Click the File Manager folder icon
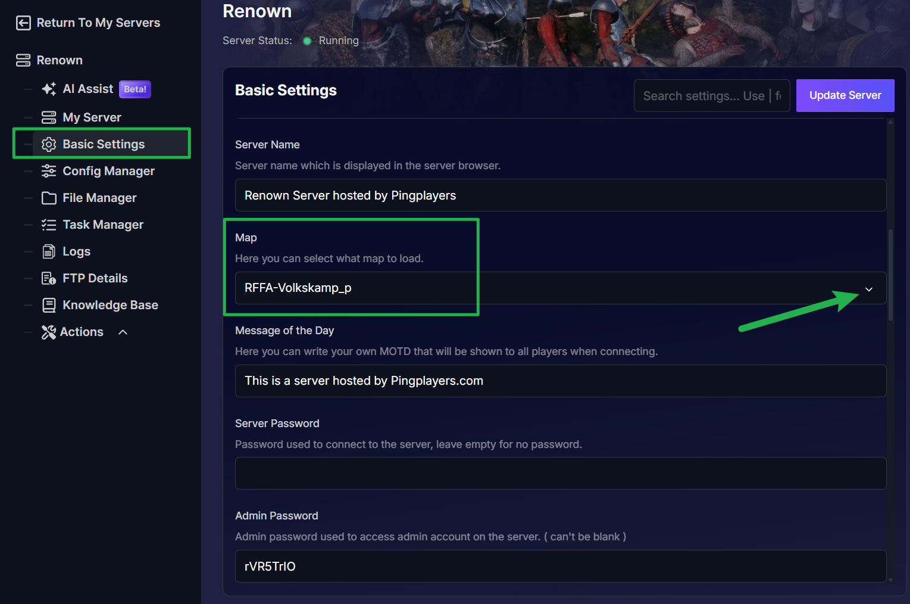The image size is (910, 604). tap(49, 198)
